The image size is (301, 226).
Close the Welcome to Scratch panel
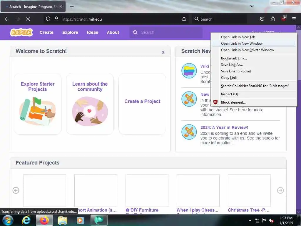163,52
